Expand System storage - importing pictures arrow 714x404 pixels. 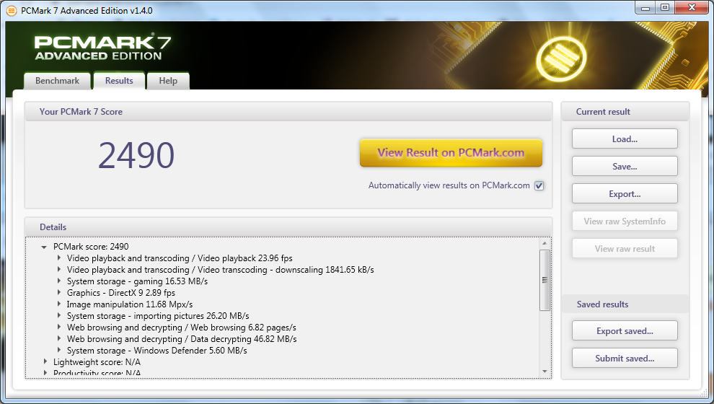point(59,316)
